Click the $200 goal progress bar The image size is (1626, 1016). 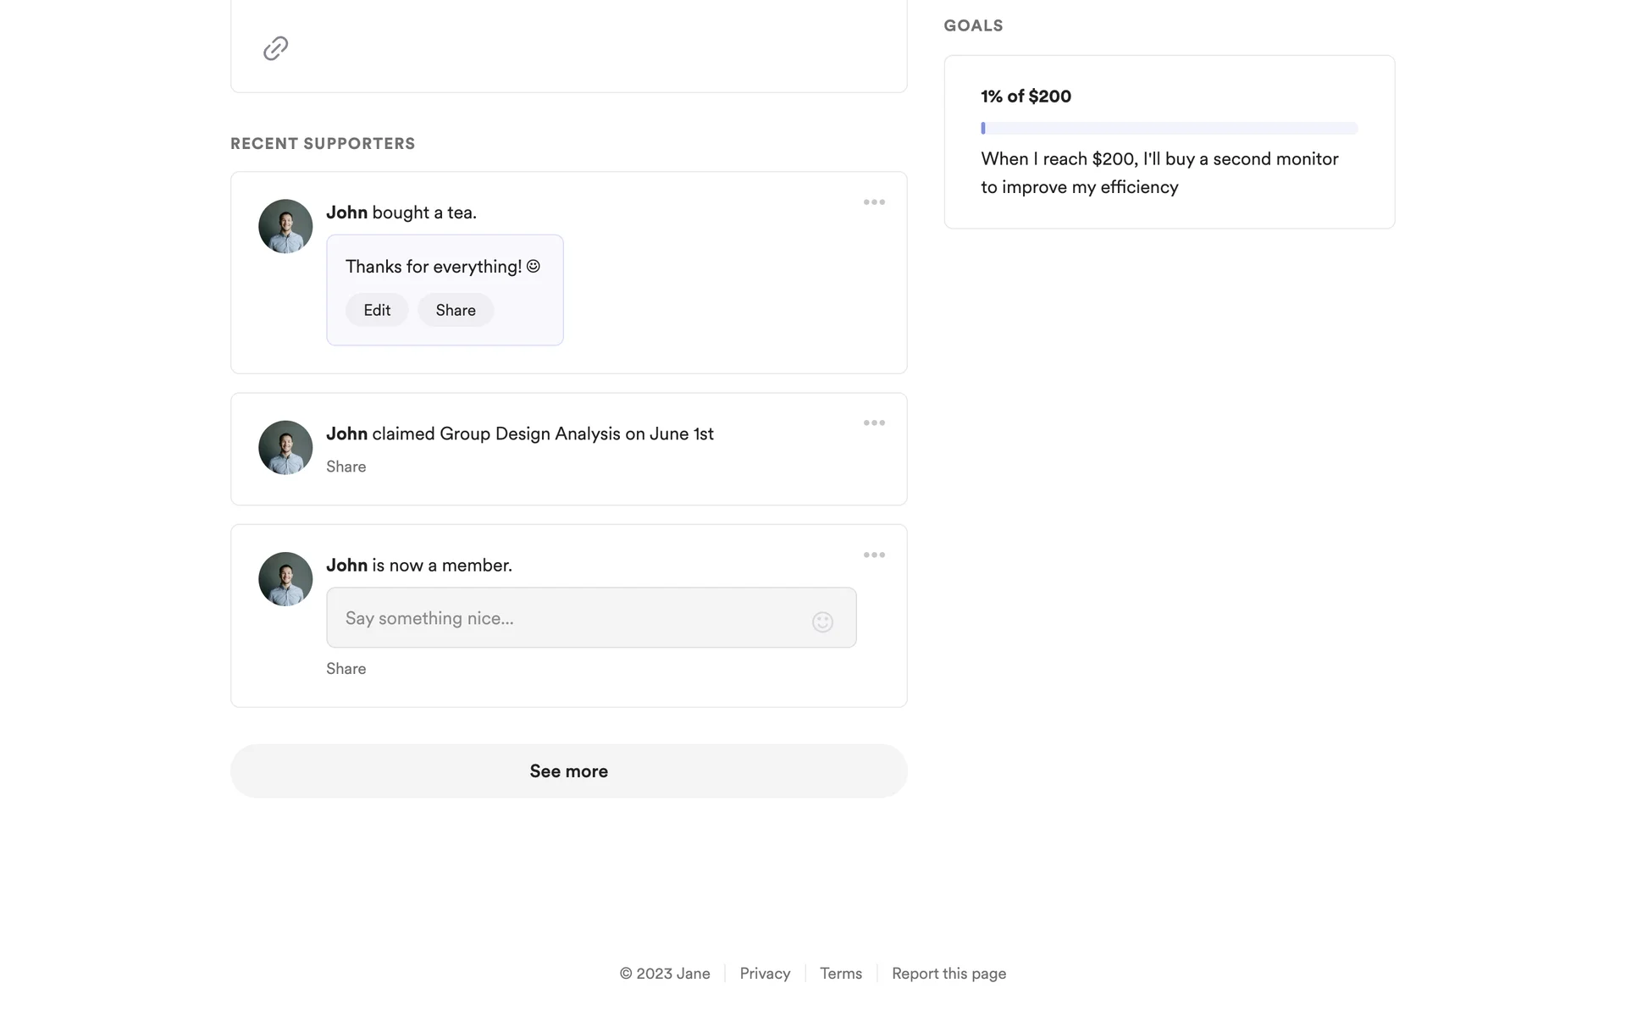pos(1169,129)
